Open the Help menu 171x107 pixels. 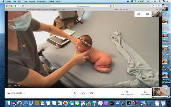[x=58, y=1]
